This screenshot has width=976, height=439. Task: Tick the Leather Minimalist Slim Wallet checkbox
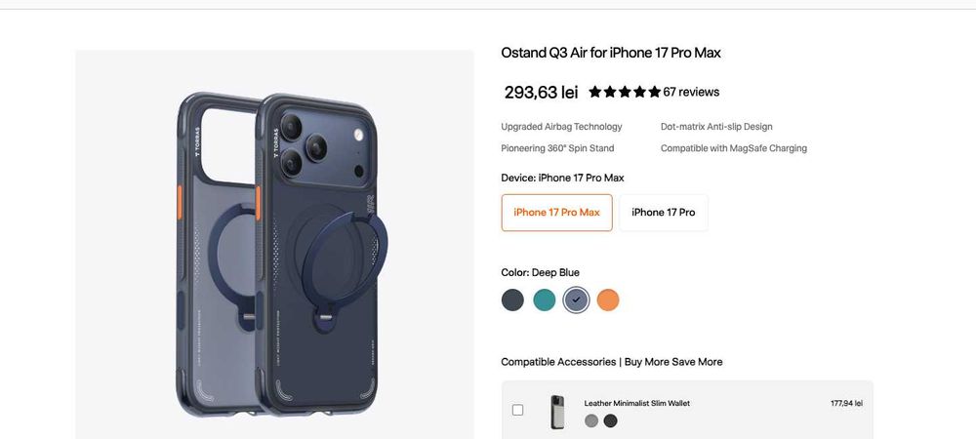517,410
